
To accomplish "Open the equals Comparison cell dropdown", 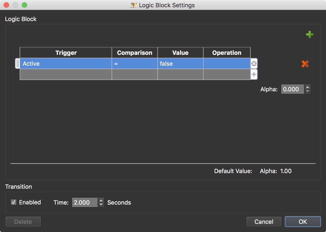I will [x=134, y=63].
